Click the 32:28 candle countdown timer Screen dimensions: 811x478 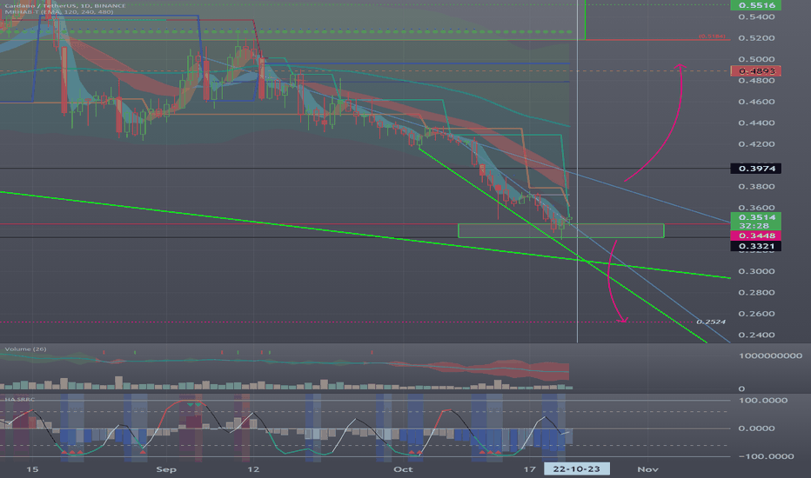[x=755, y=226]
